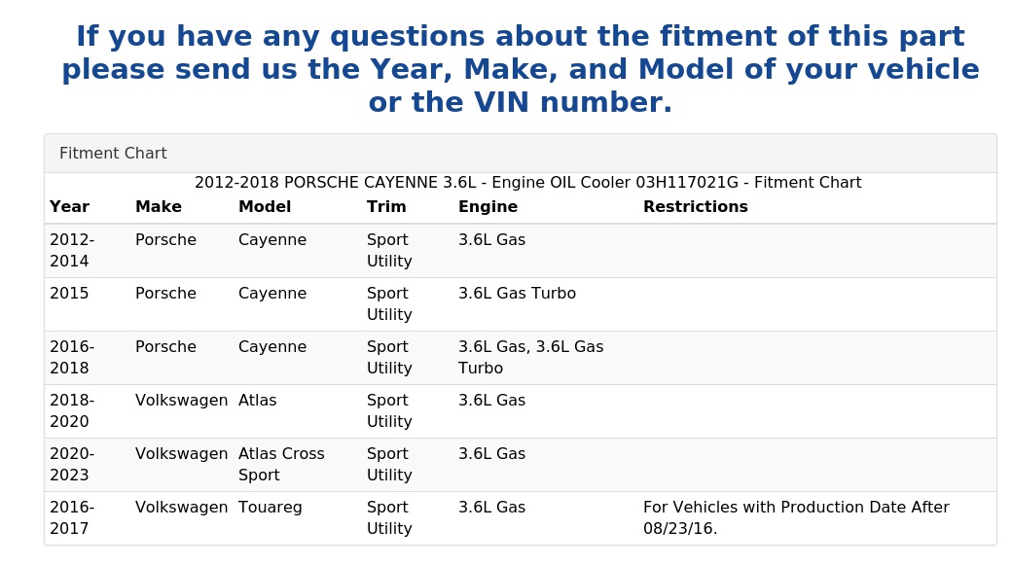Click the Trim column header
The width and height of the screenshot is (1012, 565).
[386, 207]
